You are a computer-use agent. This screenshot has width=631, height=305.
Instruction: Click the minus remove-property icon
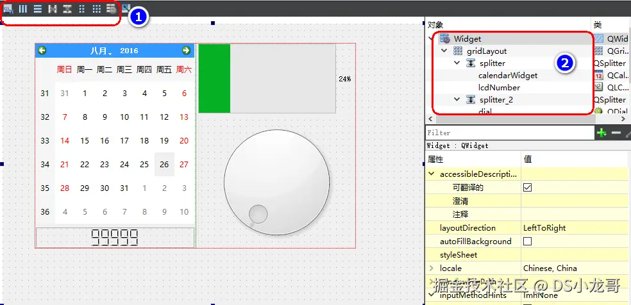(x=616, y=133)
